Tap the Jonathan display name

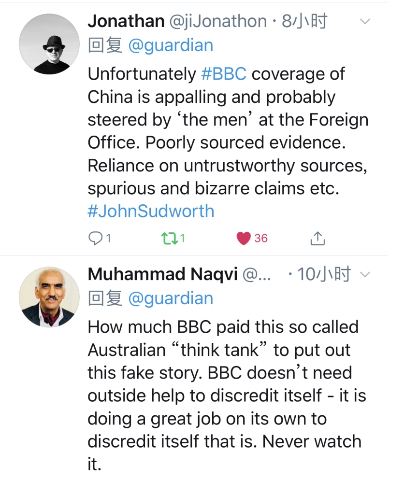click(x=126, y=21)
